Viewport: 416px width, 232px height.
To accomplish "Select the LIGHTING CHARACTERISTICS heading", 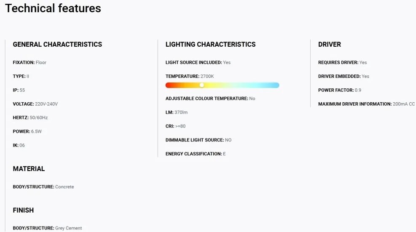I will (210, 44).
